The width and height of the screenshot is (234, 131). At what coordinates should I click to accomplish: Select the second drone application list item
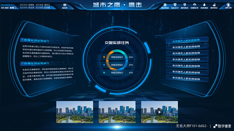point(187,47)
